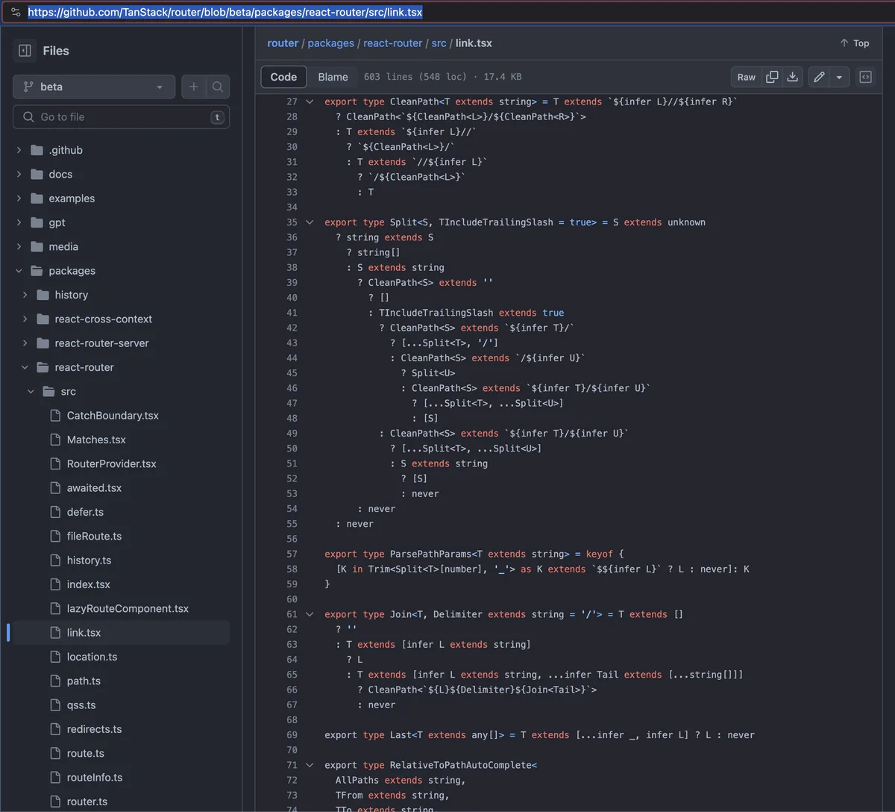This screenshot has width=895, height=812.
Task: Edit file with the pencil icon
Action: pos(819,77)
